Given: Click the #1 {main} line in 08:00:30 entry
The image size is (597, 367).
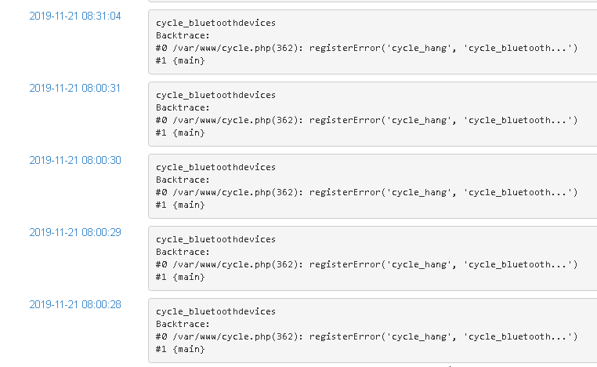Looking at the screenshot, I should pos(180,205).
